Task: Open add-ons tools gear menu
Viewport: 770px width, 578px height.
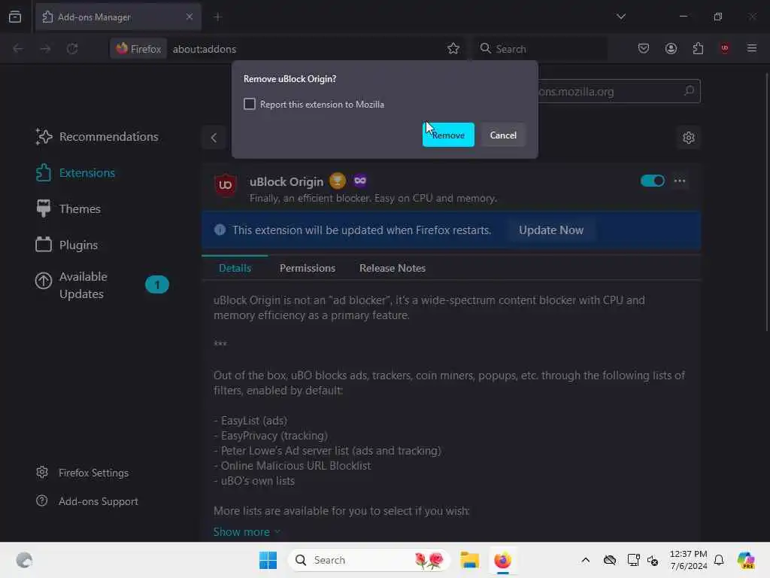Action: coord(689,138)
